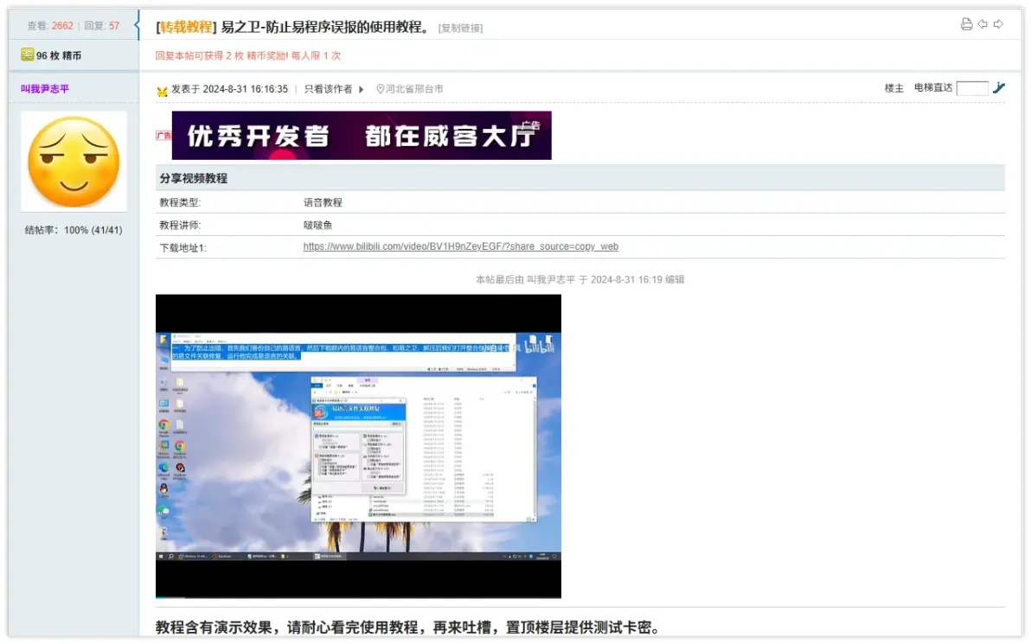Click the 下载地址1: label
Screen dimensions: 1031x644
(183, 248)
